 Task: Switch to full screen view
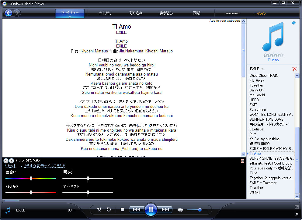tap(297, 207)
